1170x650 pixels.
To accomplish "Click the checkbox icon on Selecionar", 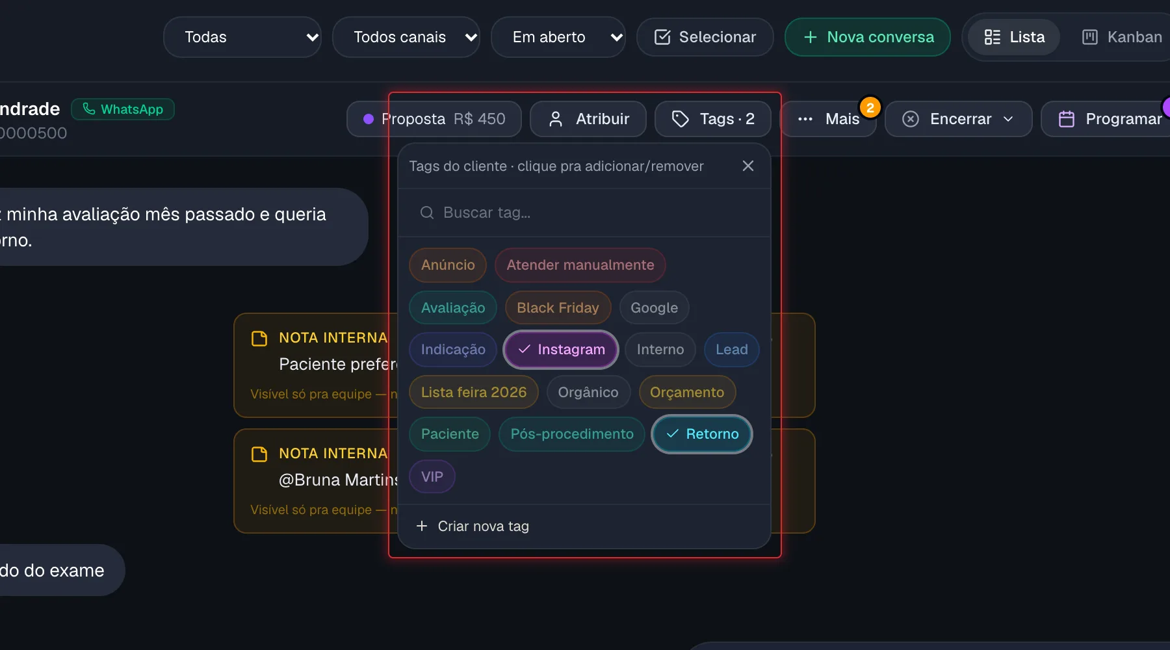I will point(662,37).
